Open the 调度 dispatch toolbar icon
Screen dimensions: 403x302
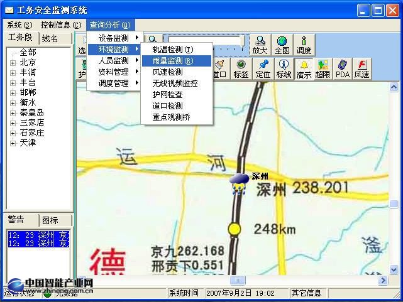coord(304,45)
